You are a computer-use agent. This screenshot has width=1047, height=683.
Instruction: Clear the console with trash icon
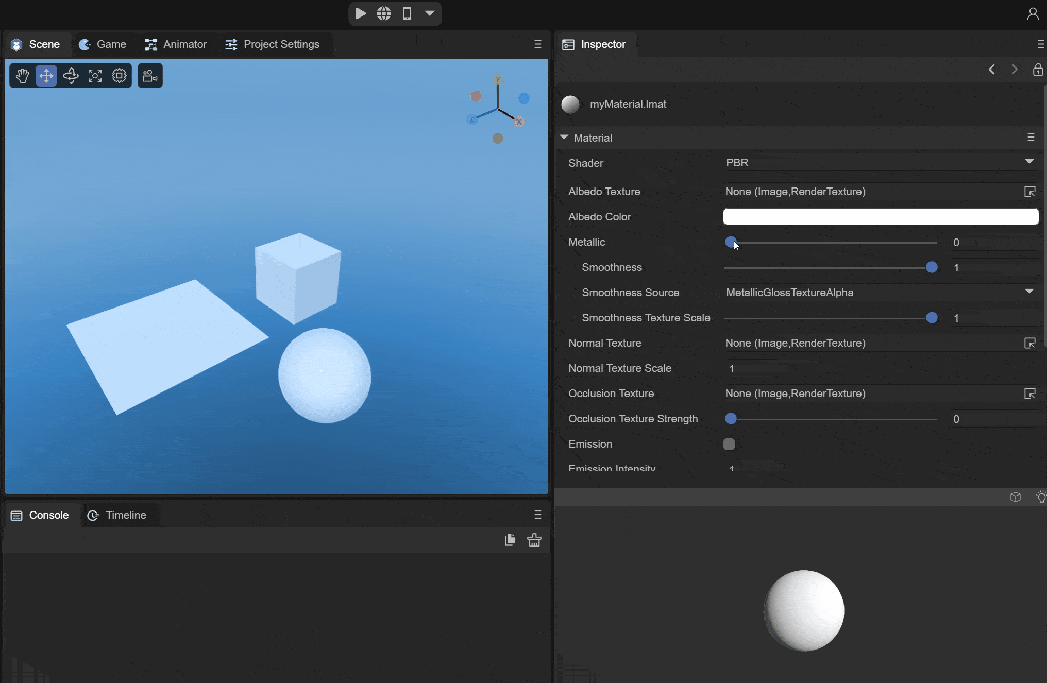pos(534,540)
